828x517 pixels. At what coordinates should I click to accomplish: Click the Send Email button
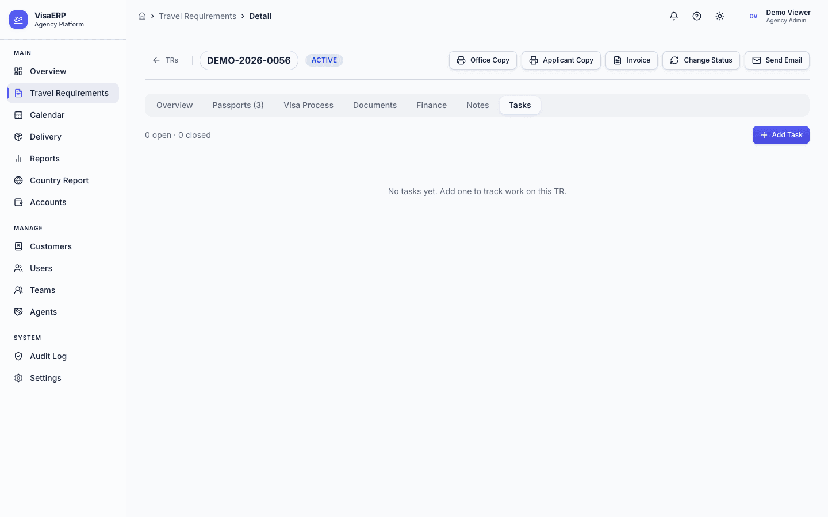click(777, 60)
